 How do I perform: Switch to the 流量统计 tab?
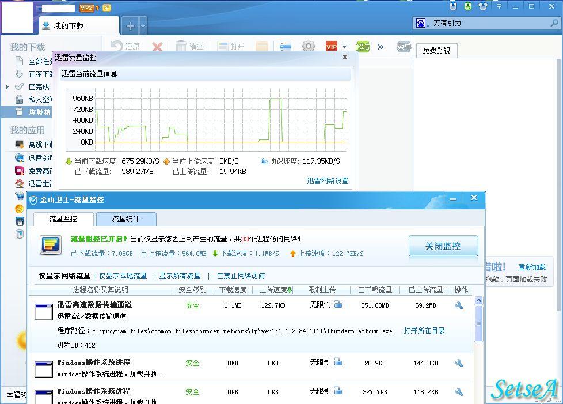[125, 219]
